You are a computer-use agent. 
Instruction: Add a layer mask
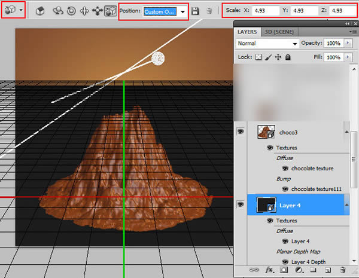[x=284, y=270]
